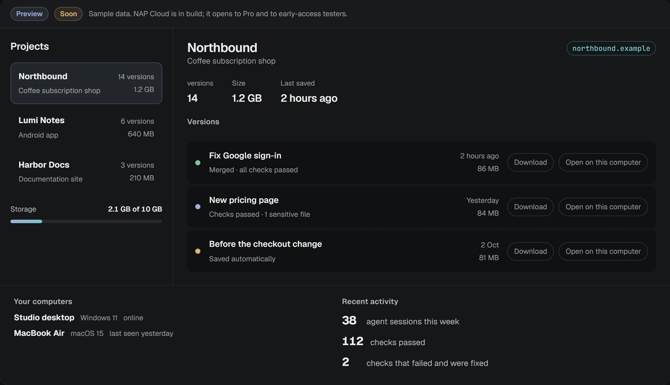
Task: Open the Lumi Notes project
Action: pos(86,127)
